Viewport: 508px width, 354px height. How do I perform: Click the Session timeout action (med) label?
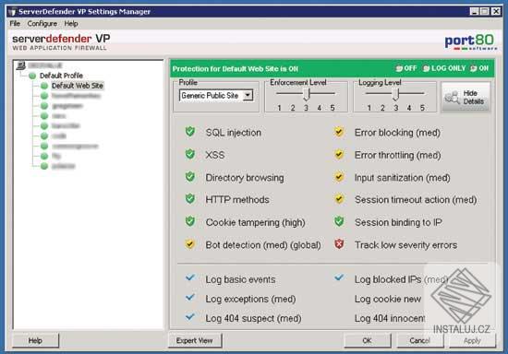416,200
